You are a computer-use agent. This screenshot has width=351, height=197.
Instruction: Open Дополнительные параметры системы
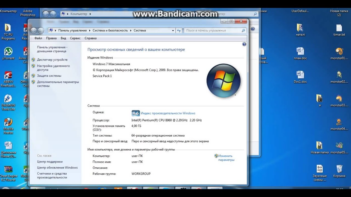pyautogui.click(x=58, y=84)
